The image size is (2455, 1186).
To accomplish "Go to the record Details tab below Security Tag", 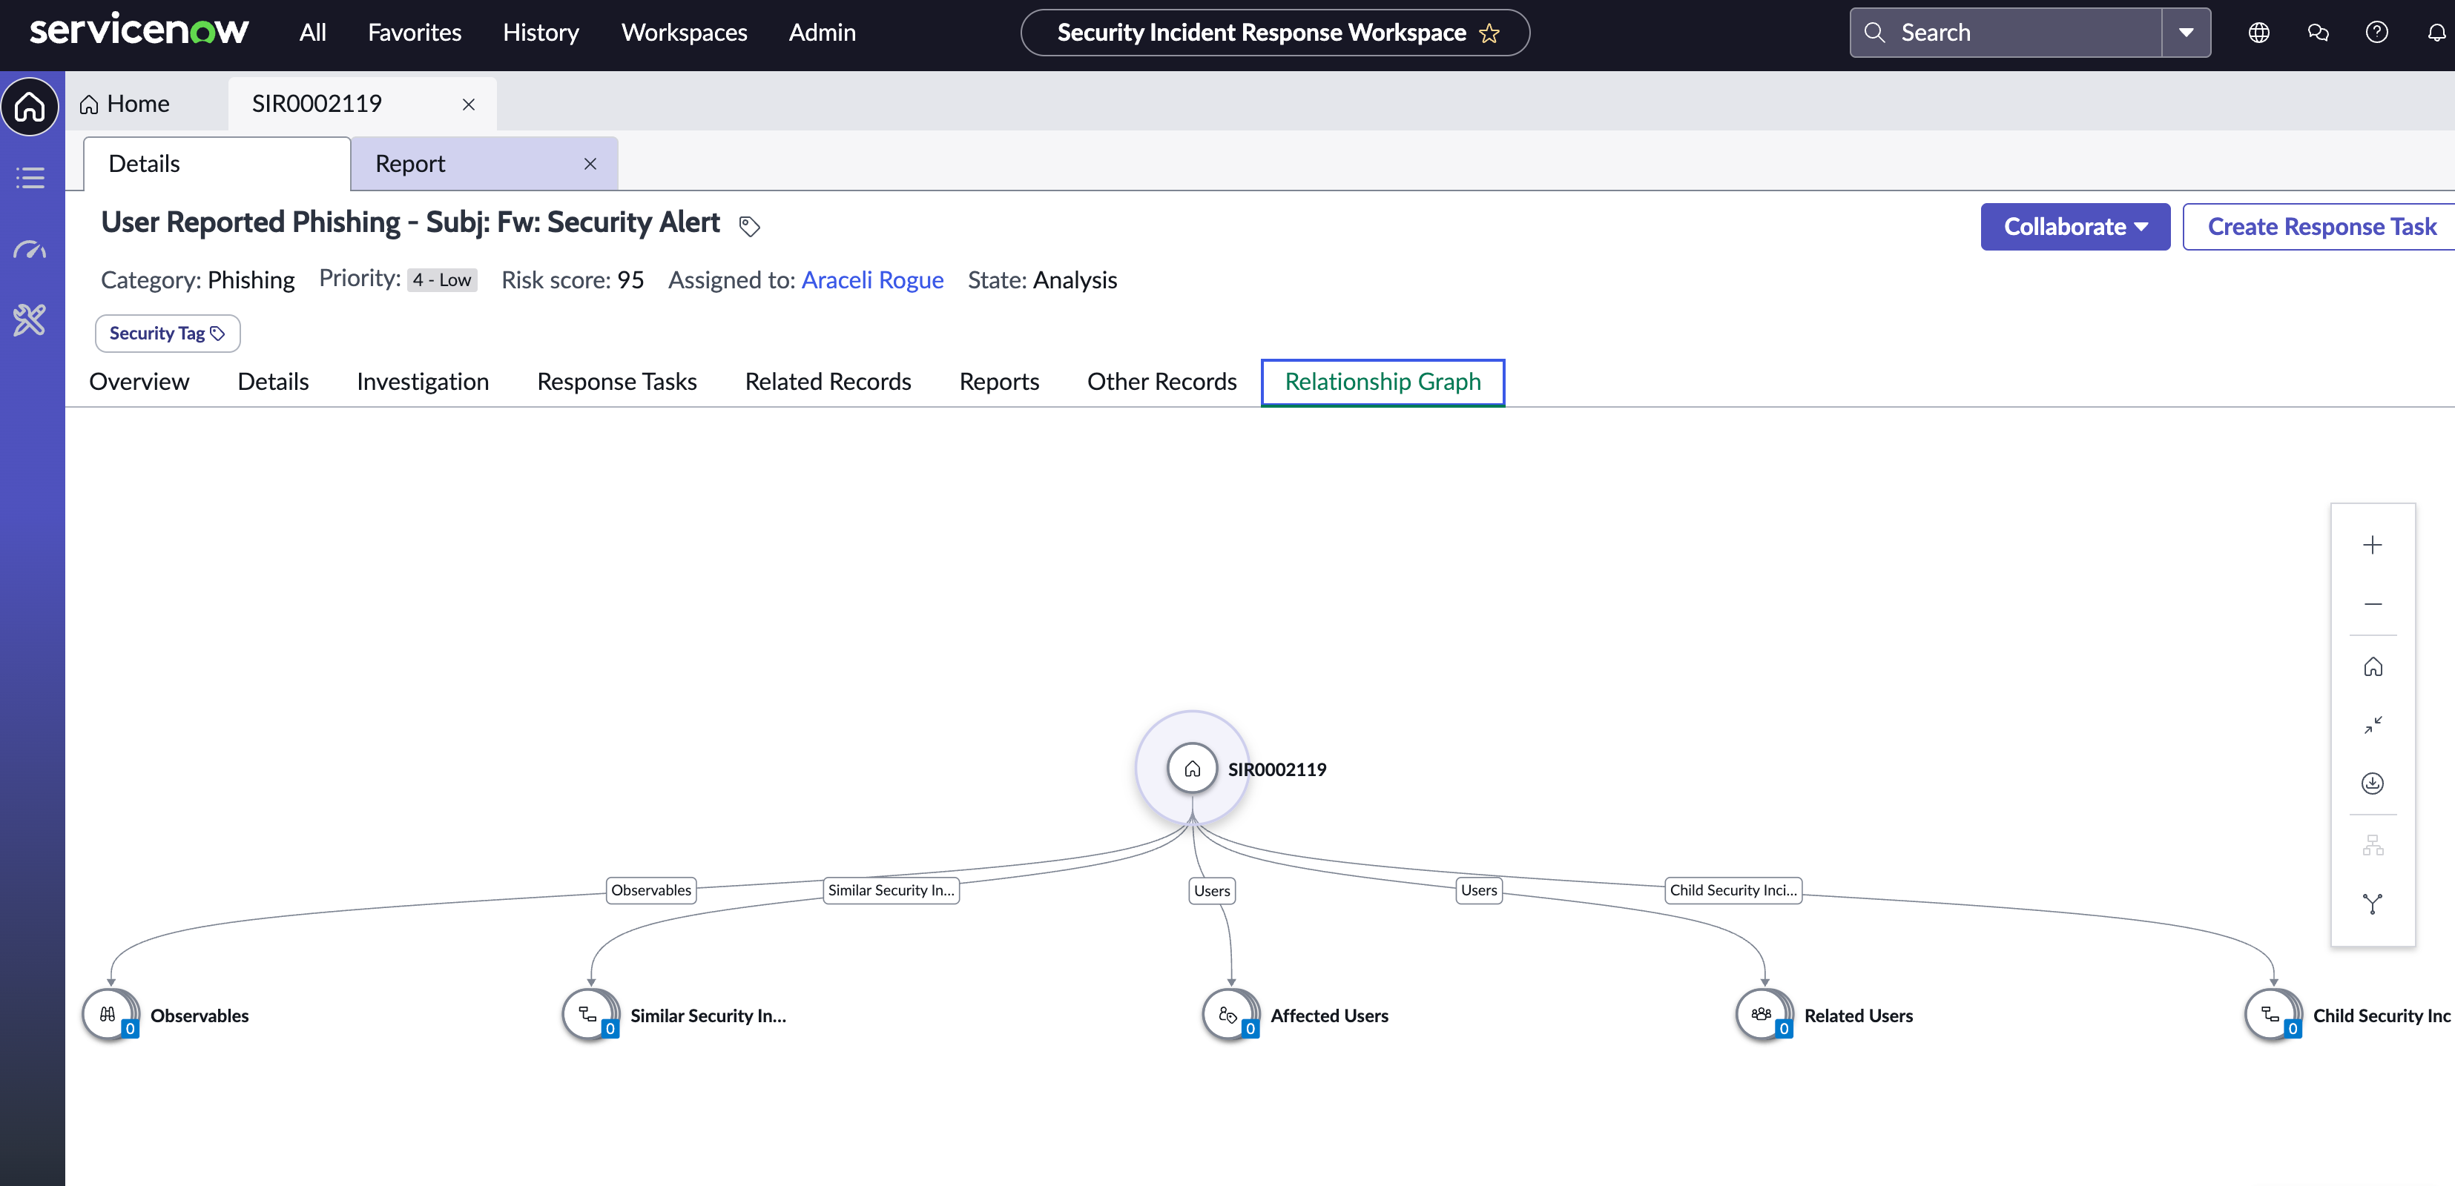I will [274, 381].
